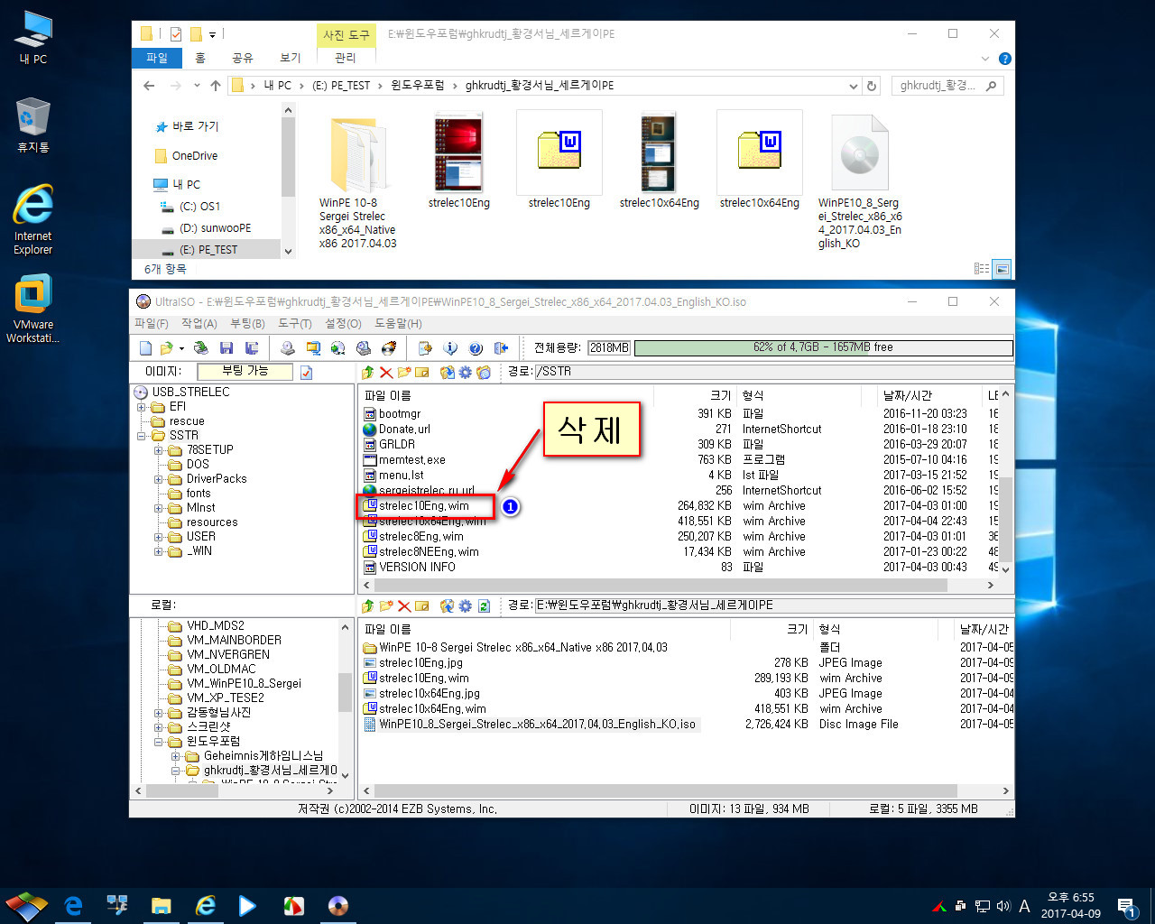Select the 보기 tab in Explorer ribbon
The image size is (1155, 924).
pyautogui.click(x=291, y=58)
